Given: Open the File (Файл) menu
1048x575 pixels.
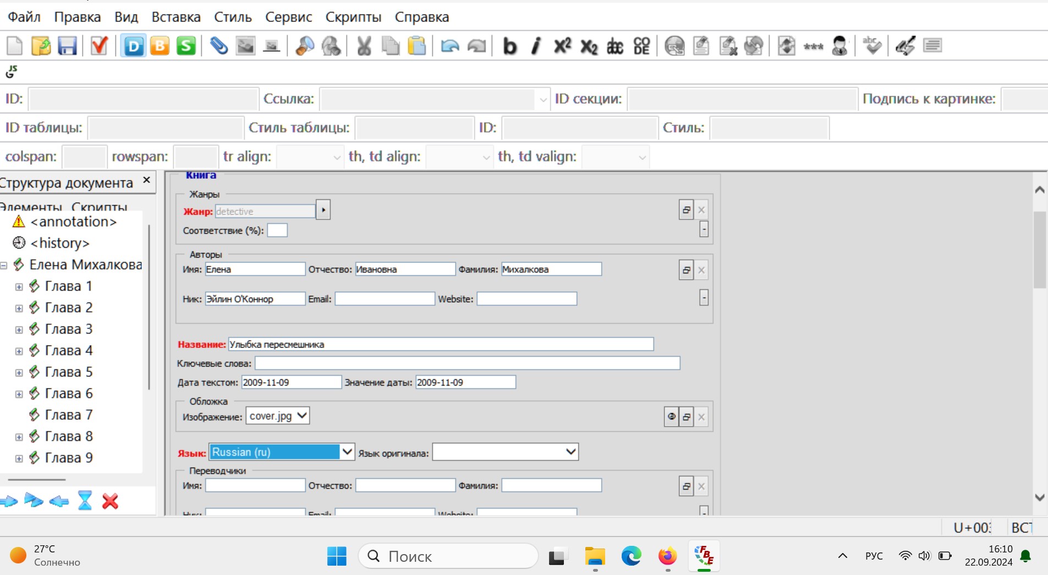Looking at the screenshot, I should click(x=24, y=17).
